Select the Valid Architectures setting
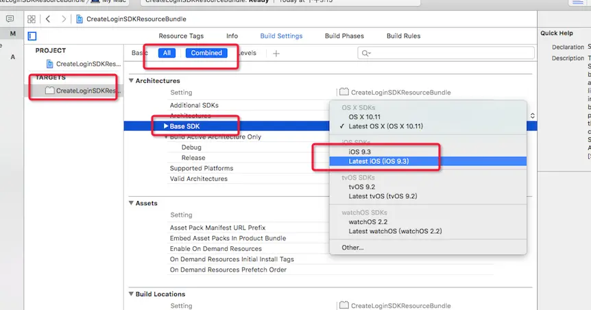The height and width of the screenshot is (310, 591). click(x=199, y=179)
